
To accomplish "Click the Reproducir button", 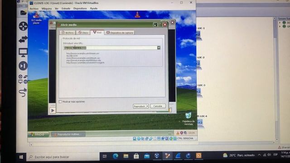I will [140, 106].
